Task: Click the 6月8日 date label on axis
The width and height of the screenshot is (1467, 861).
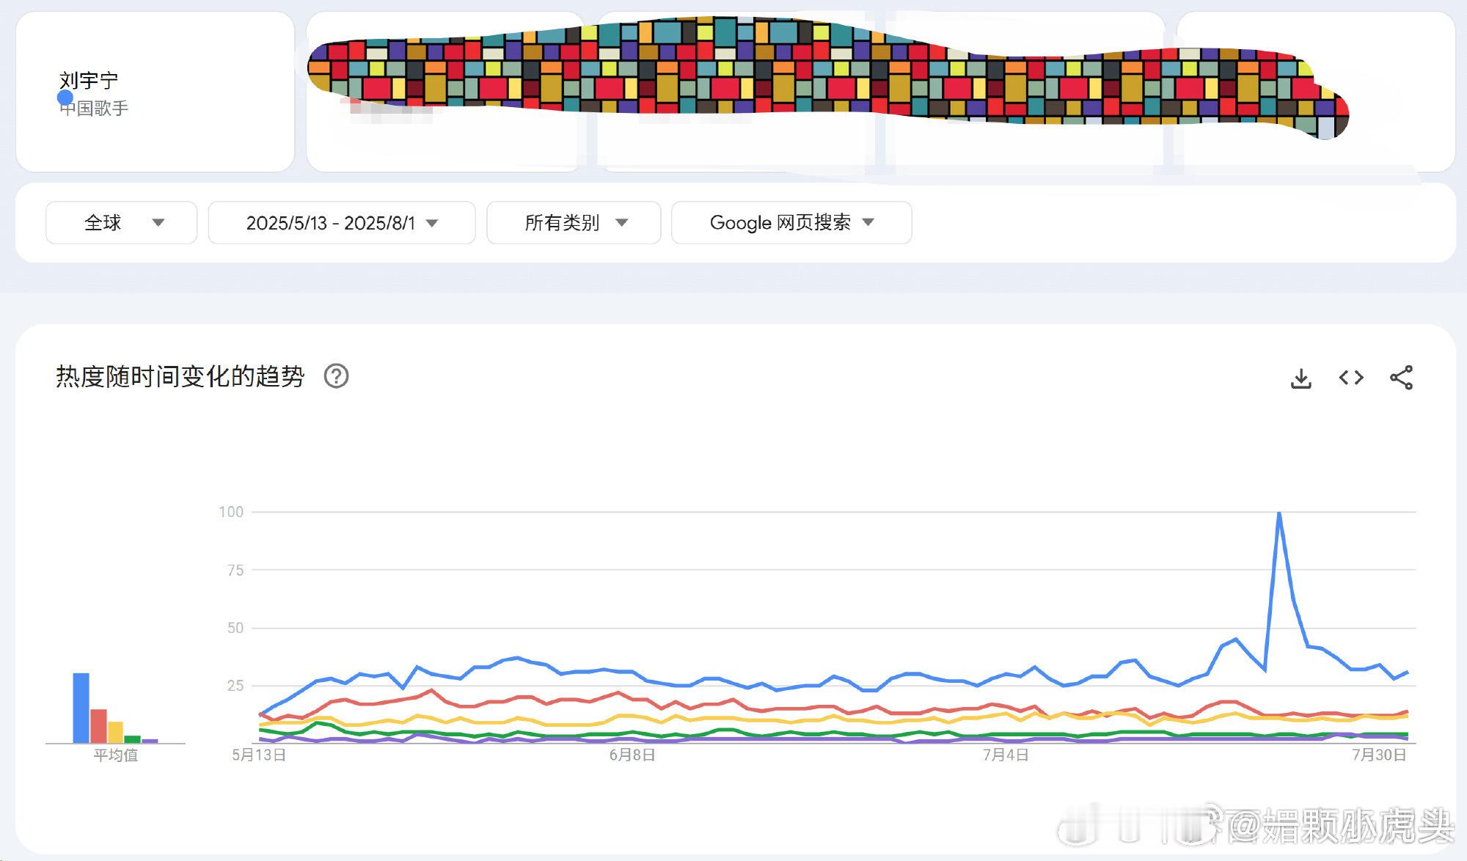Action: click(x=632, y=755)
